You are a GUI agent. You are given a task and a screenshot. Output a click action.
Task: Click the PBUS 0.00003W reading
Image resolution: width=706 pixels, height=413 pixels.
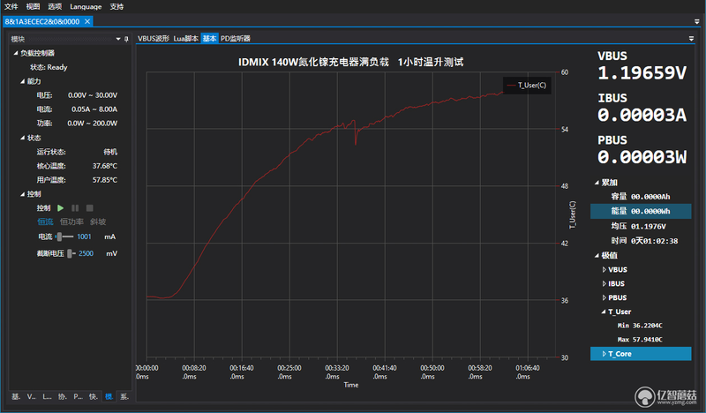642,157
